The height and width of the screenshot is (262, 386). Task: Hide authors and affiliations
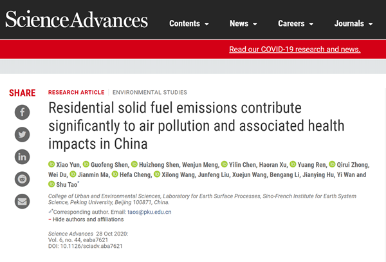point(84,220)
